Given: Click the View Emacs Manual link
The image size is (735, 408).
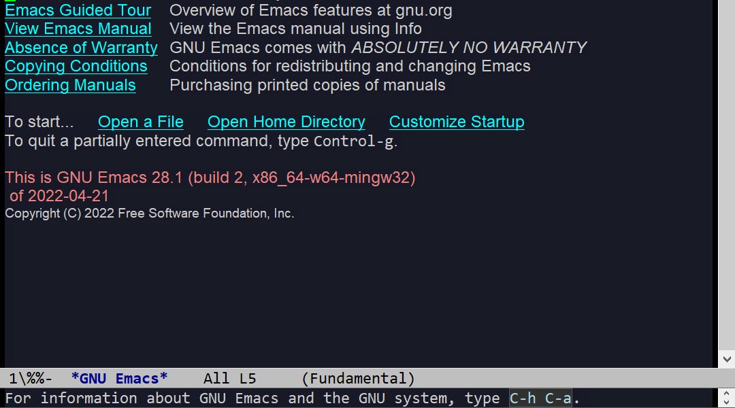Looking at the screenshot, I should pyautogui.click(x=78, y=29).
